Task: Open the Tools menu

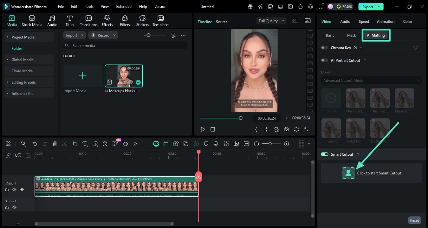Action: (x=89, y=6)
